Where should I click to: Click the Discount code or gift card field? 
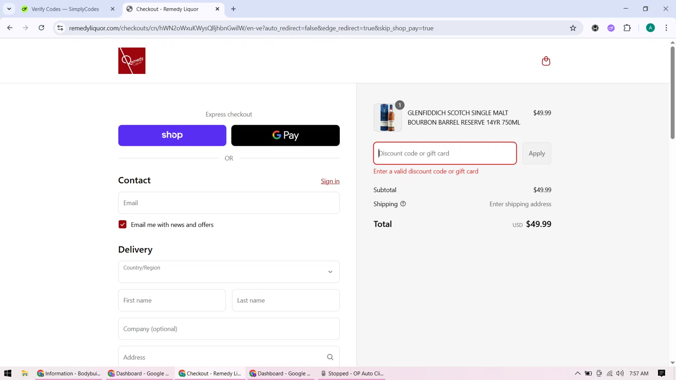coord(445,154)
